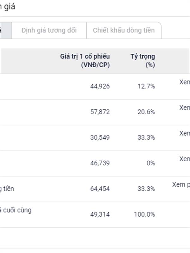Switch to the Định giá tương đối tab
The width and height of the screenshot is (190, 253).
tap(49, 30)
